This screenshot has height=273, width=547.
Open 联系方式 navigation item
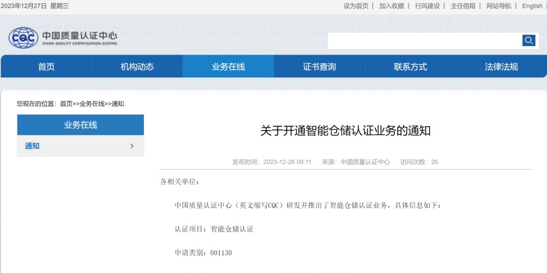coord(410,67)
